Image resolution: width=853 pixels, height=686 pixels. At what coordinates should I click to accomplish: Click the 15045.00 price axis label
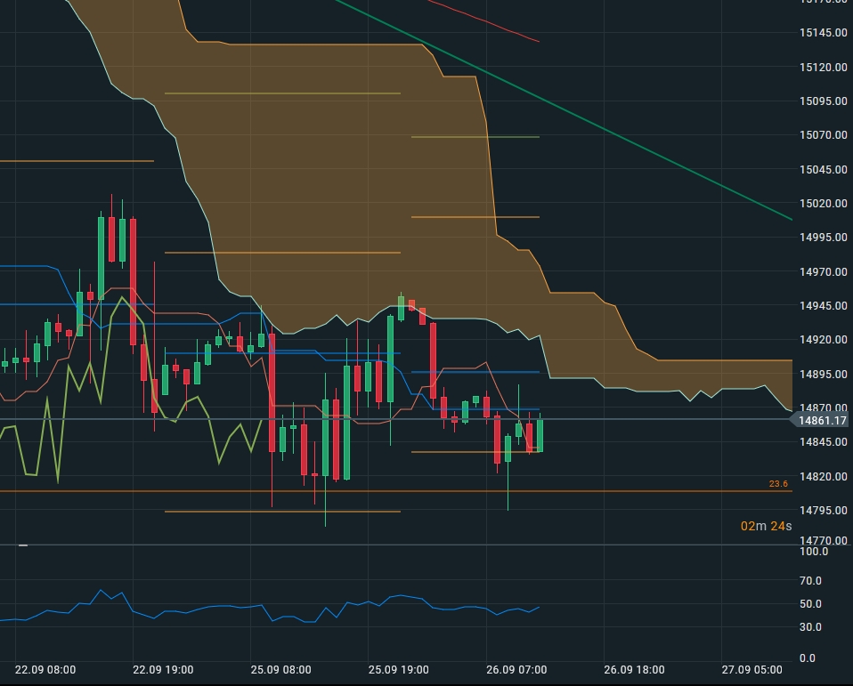[x=823, y=169]
